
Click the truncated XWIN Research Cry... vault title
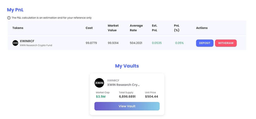click(123, 85)
